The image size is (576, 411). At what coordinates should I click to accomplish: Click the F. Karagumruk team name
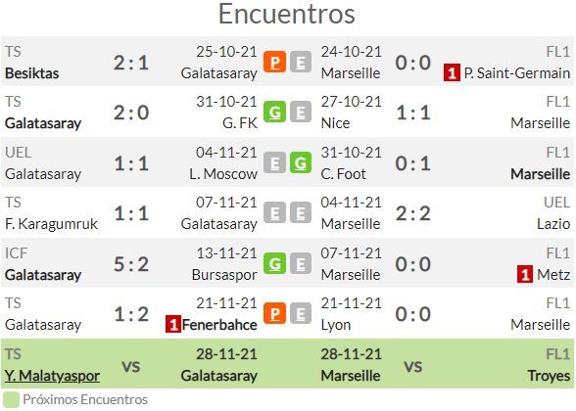pyautogui.click(x=51, y=224)
